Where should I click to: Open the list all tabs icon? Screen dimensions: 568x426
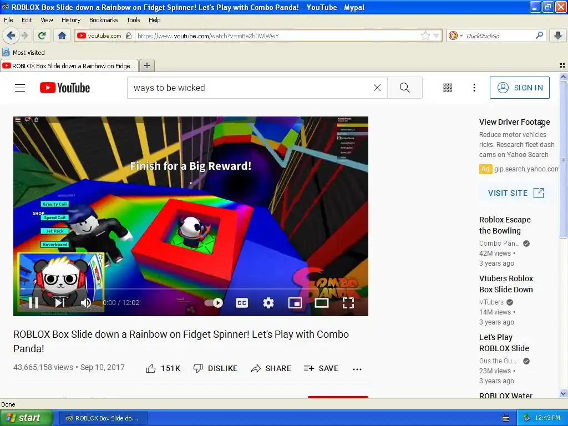562,65
